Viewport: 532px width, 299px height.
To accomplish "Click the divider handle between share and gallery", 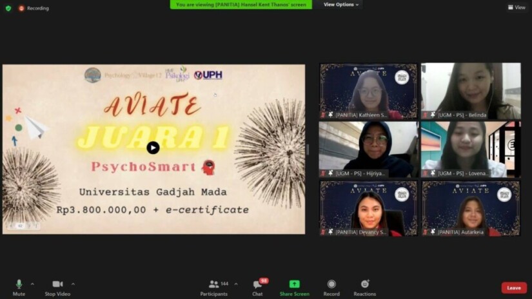I will [308, 149].
